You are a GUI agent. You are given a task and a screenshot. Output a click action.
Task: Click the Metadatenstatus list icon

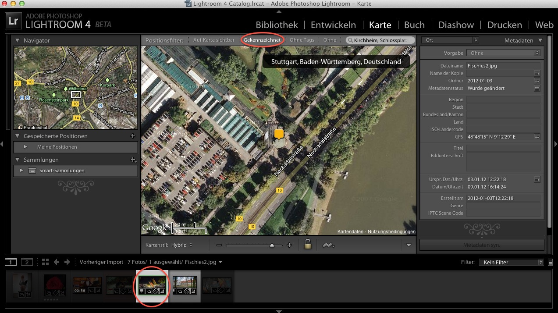coord(537,88)
